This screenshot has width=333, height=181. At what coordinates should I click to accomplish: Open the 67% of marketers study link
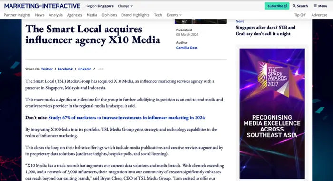tap(127, 117)
